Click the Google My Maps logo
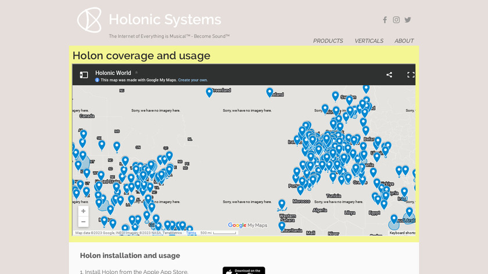The width and height of the screenshot is (488, 274). click(x=247, y=225)
